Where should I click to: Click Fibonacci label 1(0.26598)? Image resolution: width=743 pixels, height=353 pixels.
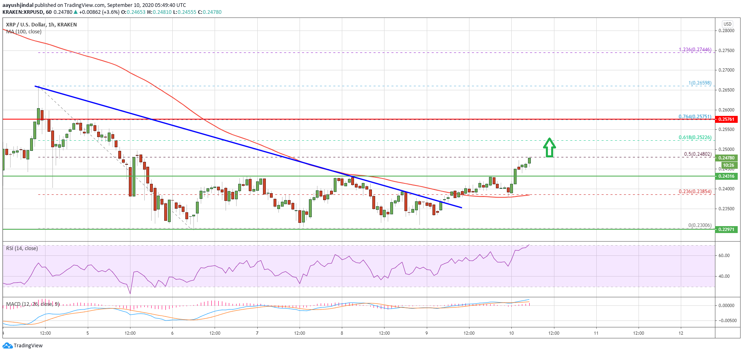click(700, 83)
